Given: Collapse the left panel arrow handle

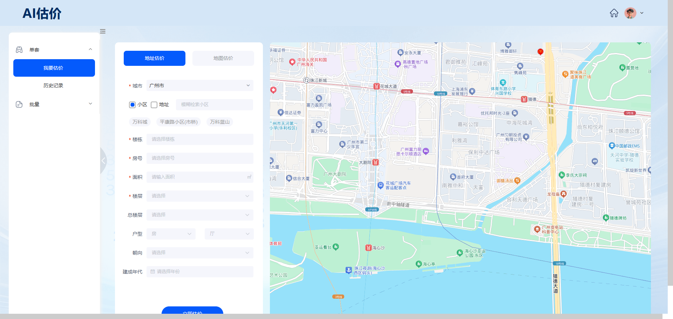Looking at the screenshot, I should (x=103, y=161).
